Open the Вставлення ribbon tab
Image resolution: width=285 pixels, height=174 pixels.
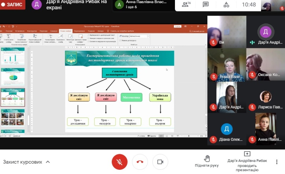(x=20, y=31)
